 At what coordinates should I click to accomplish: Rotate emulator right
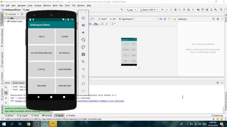tap(83, 47)
